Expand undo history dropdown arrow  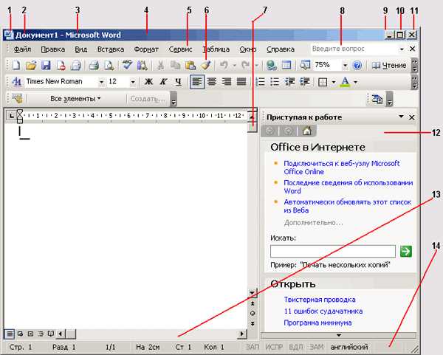click(x=235, y=66)
